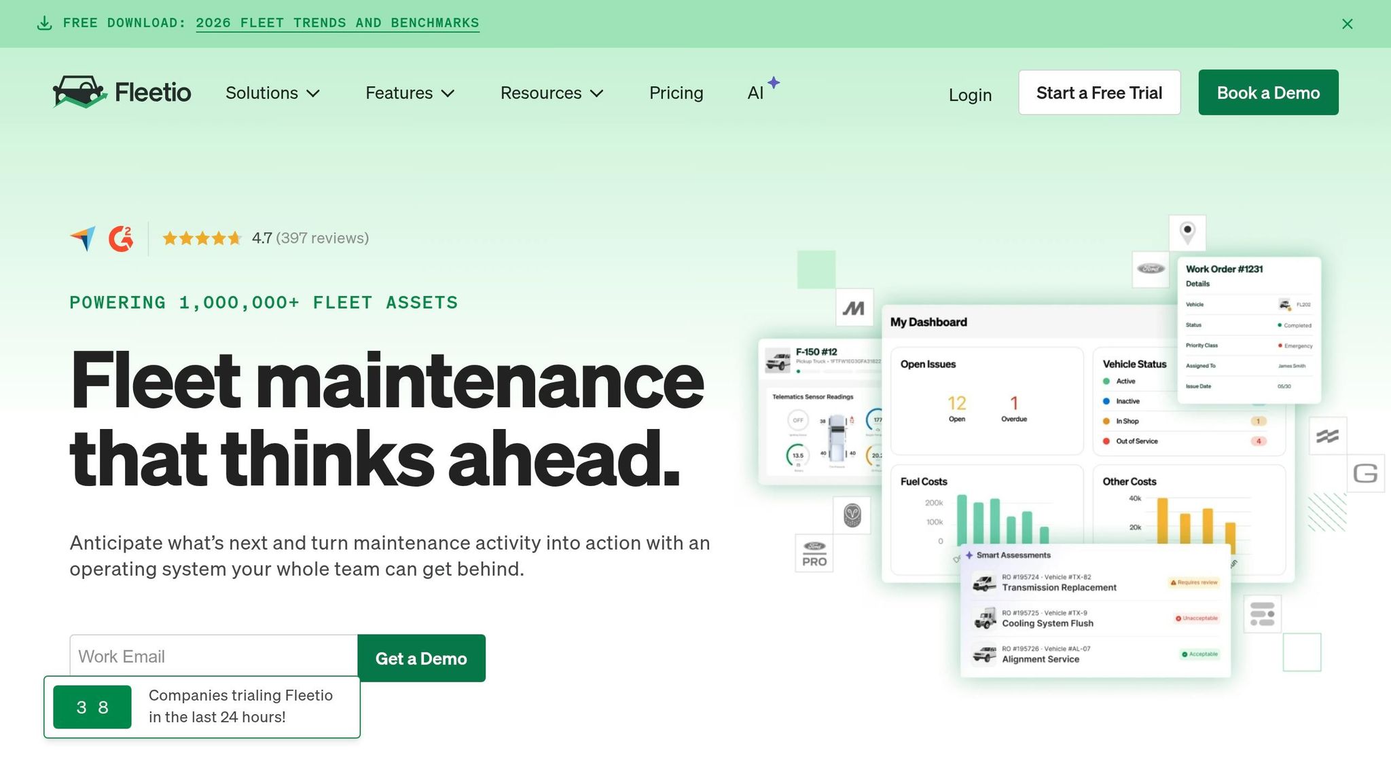This screenshot has height=782, width=1391.
Task: Click into the Work Email field
Action: pyautogui.click(x=213, y=656)
